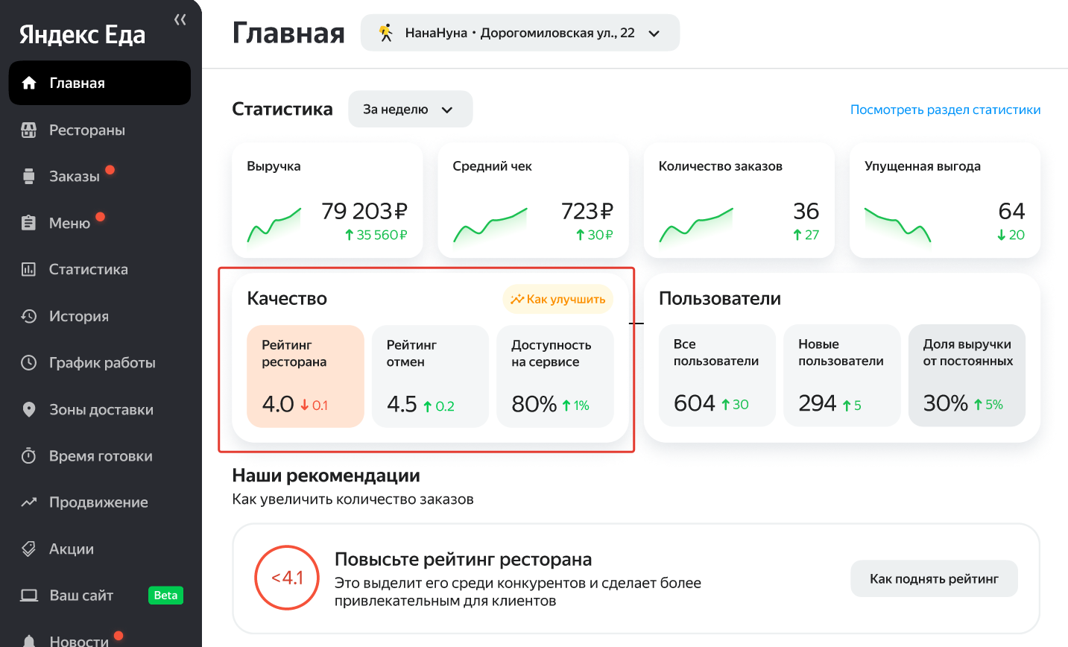Click the Как поднять рейтинг button
1068x647 pixels.
[x=934, y=578]
